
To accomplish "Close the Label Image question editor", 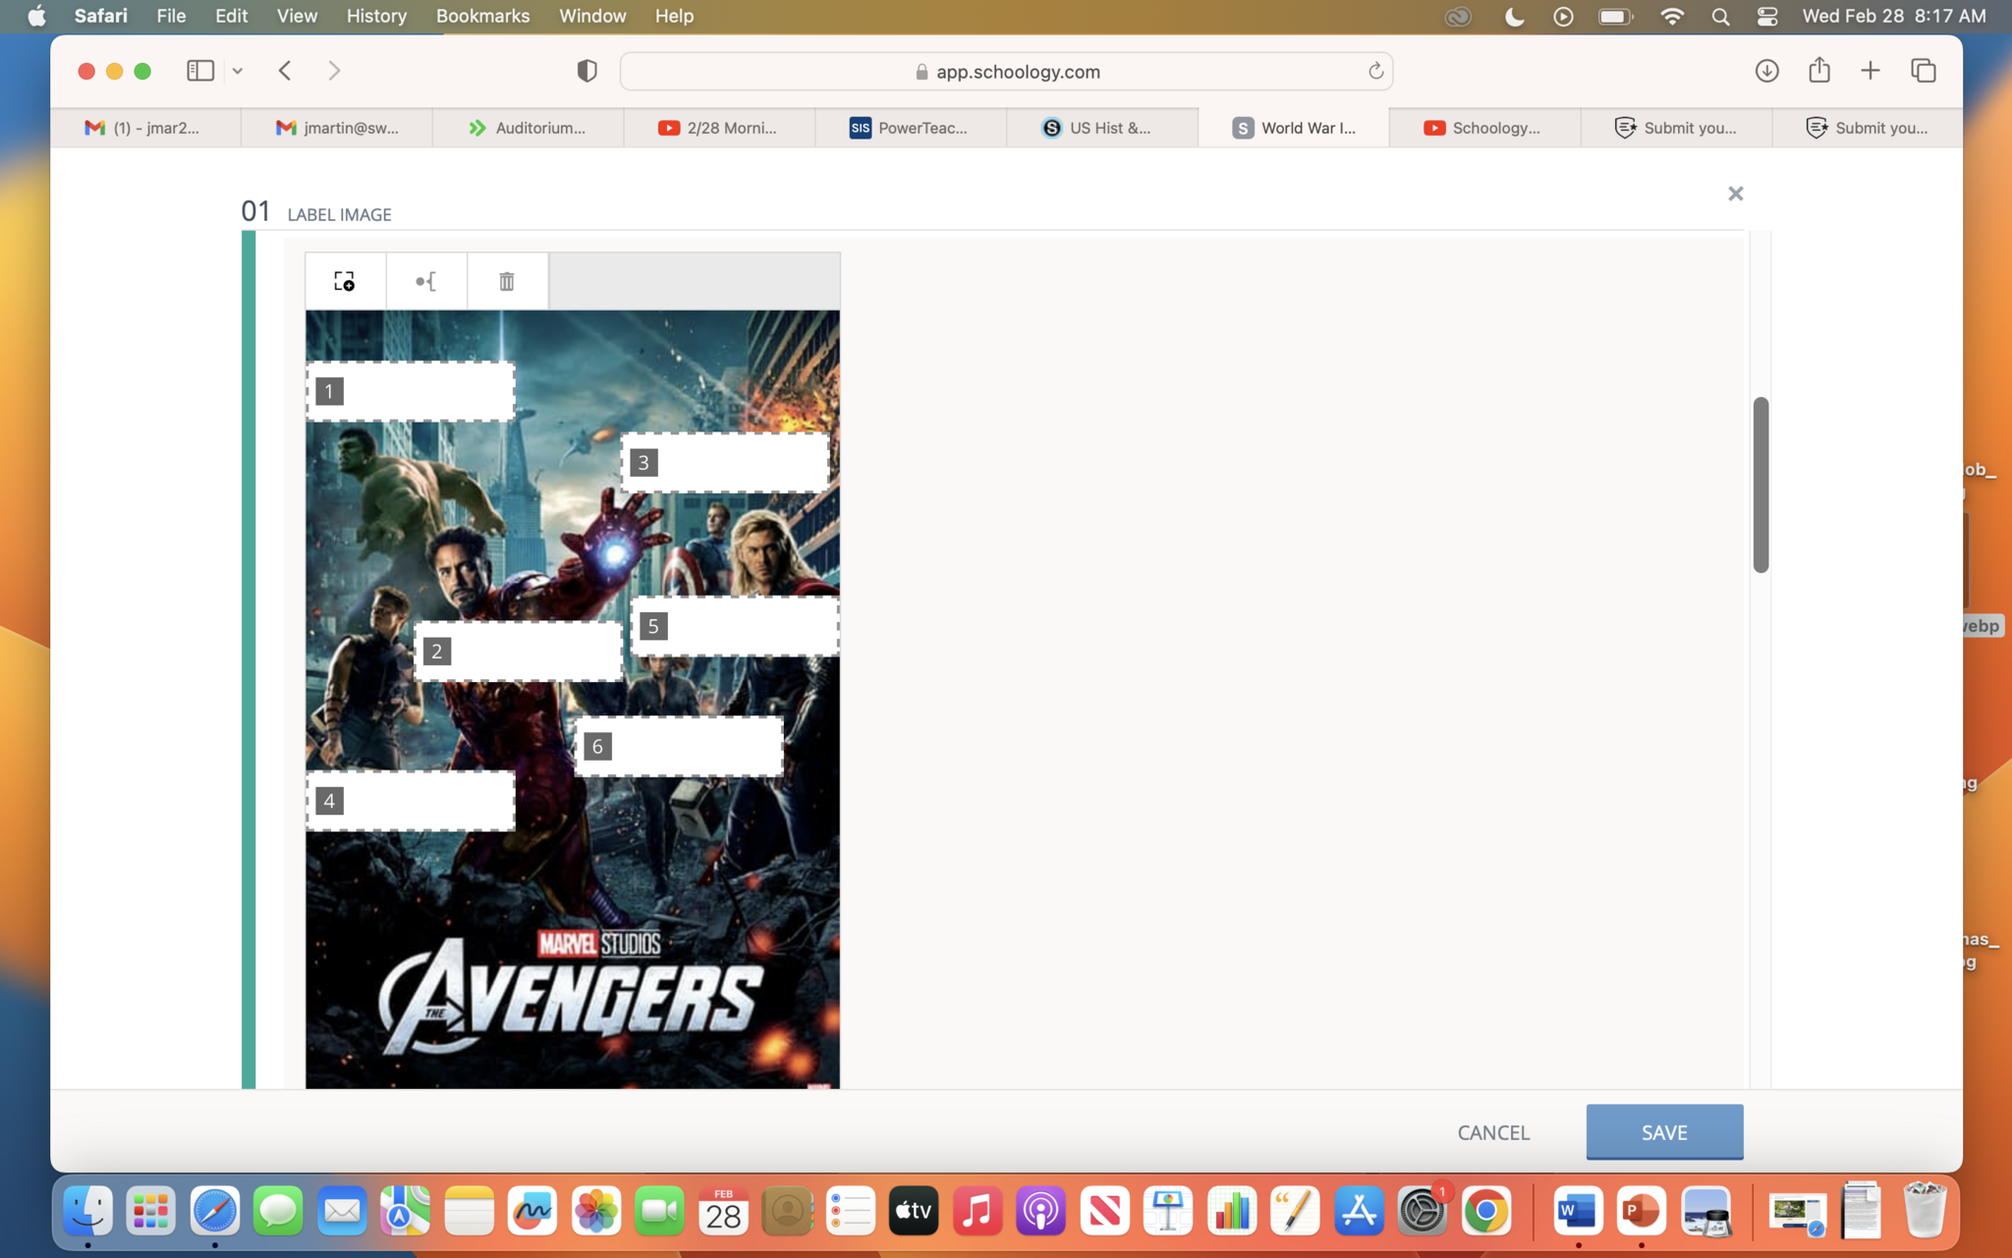I will 1735,194.
